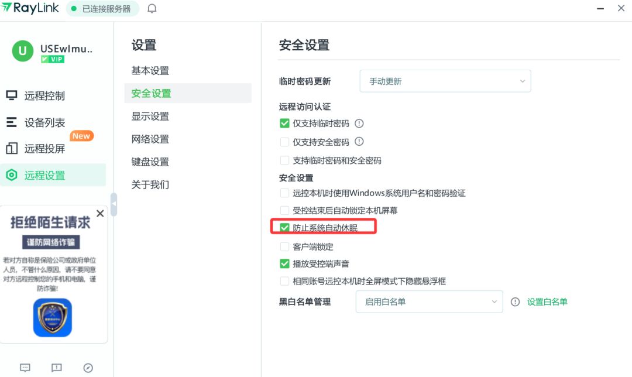Open the 临时密码更新 dropdown
Screen dimensions: 632x377
[x=445, y=81]
